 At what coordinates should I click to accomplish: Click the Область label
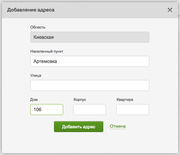[38, 27]
